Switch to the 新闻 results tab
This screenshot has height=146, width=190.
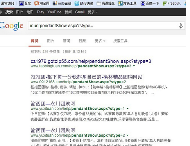[x=66, y=41]
